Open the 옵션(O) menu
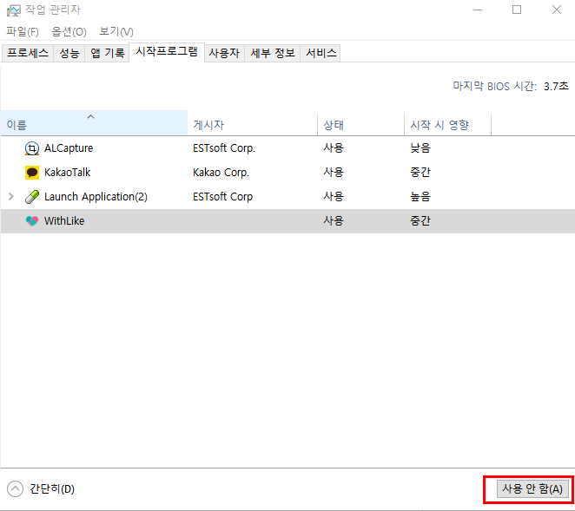This screenshot has width=575, height=511. (69, 31)
